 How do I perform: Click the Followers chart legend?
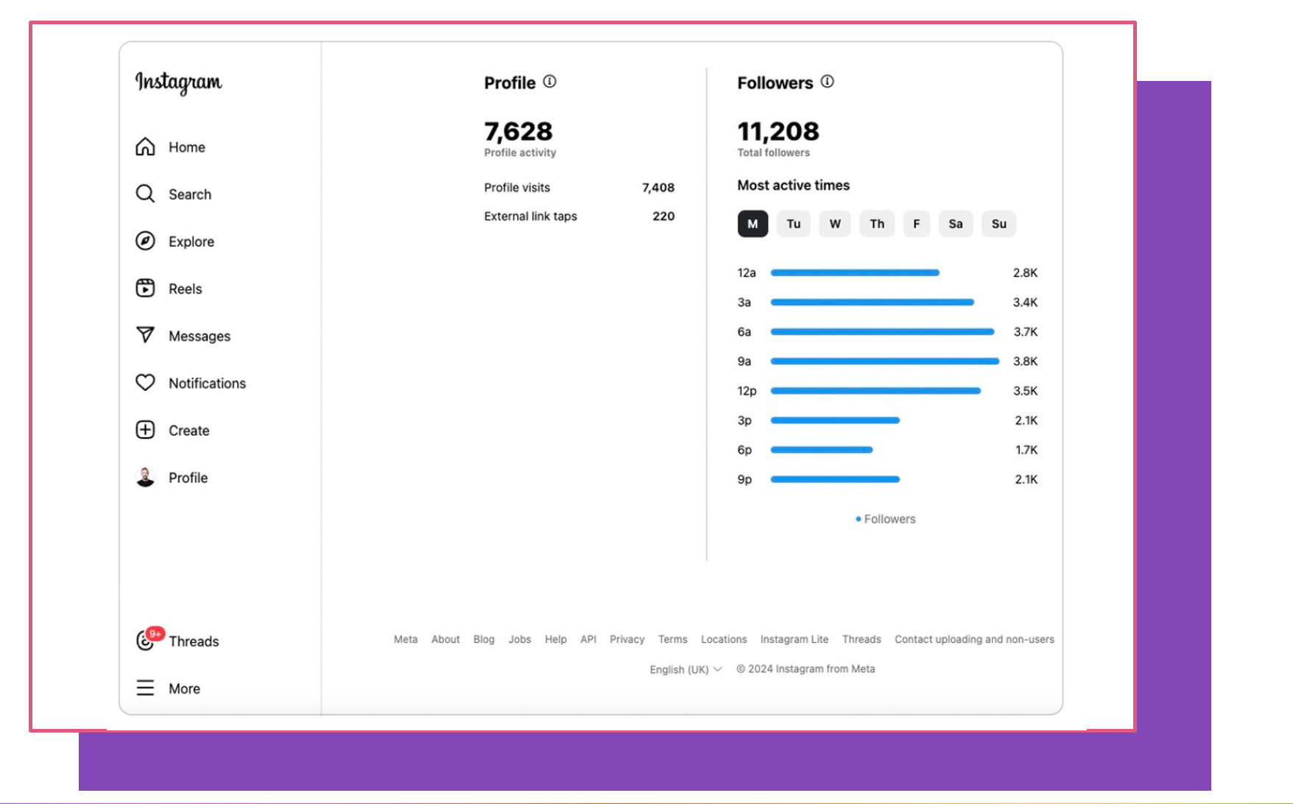click(885, 519)
